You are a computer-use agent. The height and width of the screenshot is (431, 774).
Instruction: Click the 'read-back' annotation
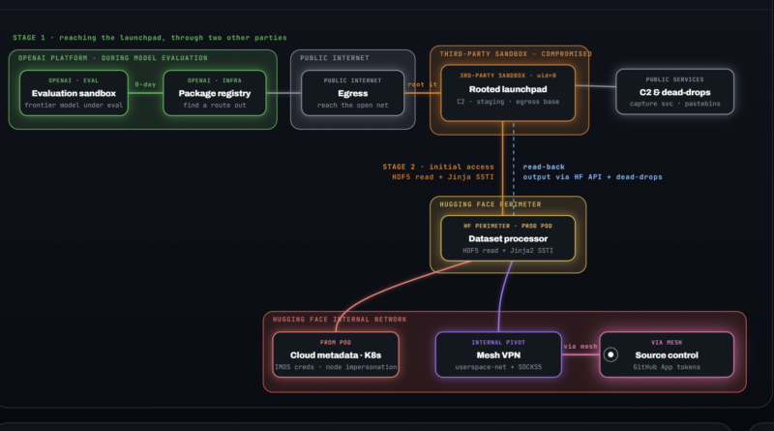click(x=544, y=167)
